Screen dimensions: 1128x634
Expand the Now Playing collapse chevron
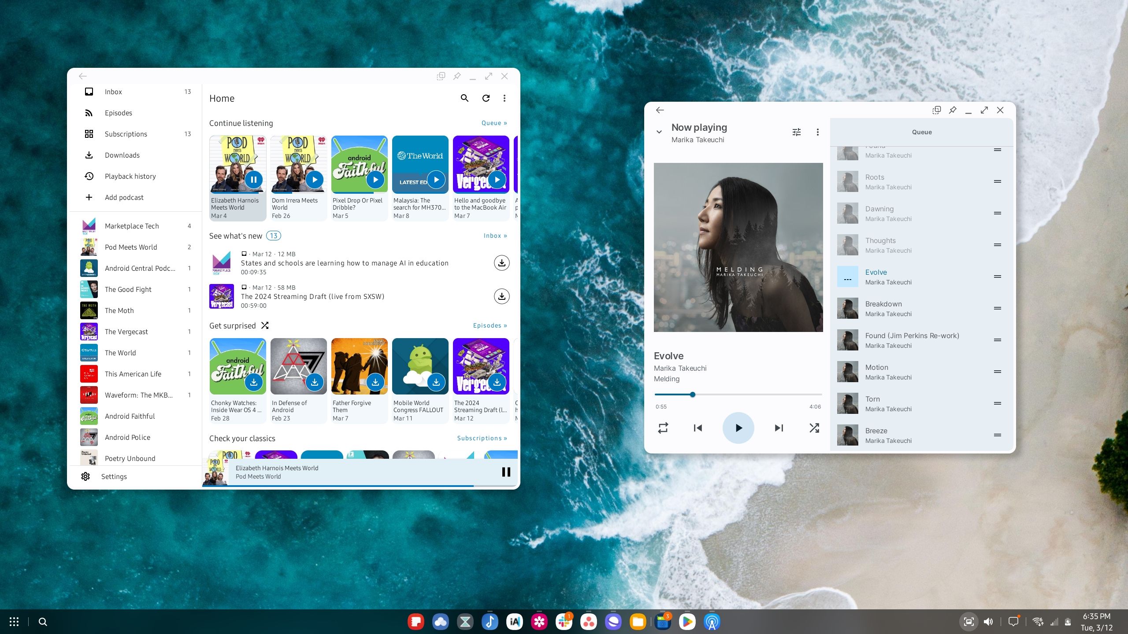(x=660, y=132)
